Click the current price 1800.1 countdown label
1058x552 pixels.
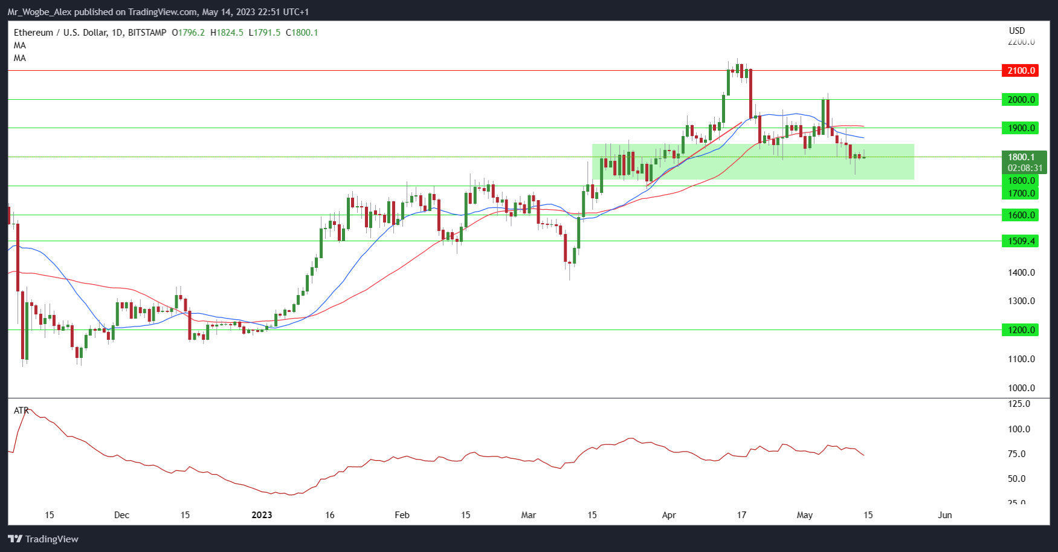[x=1024, y=162]
